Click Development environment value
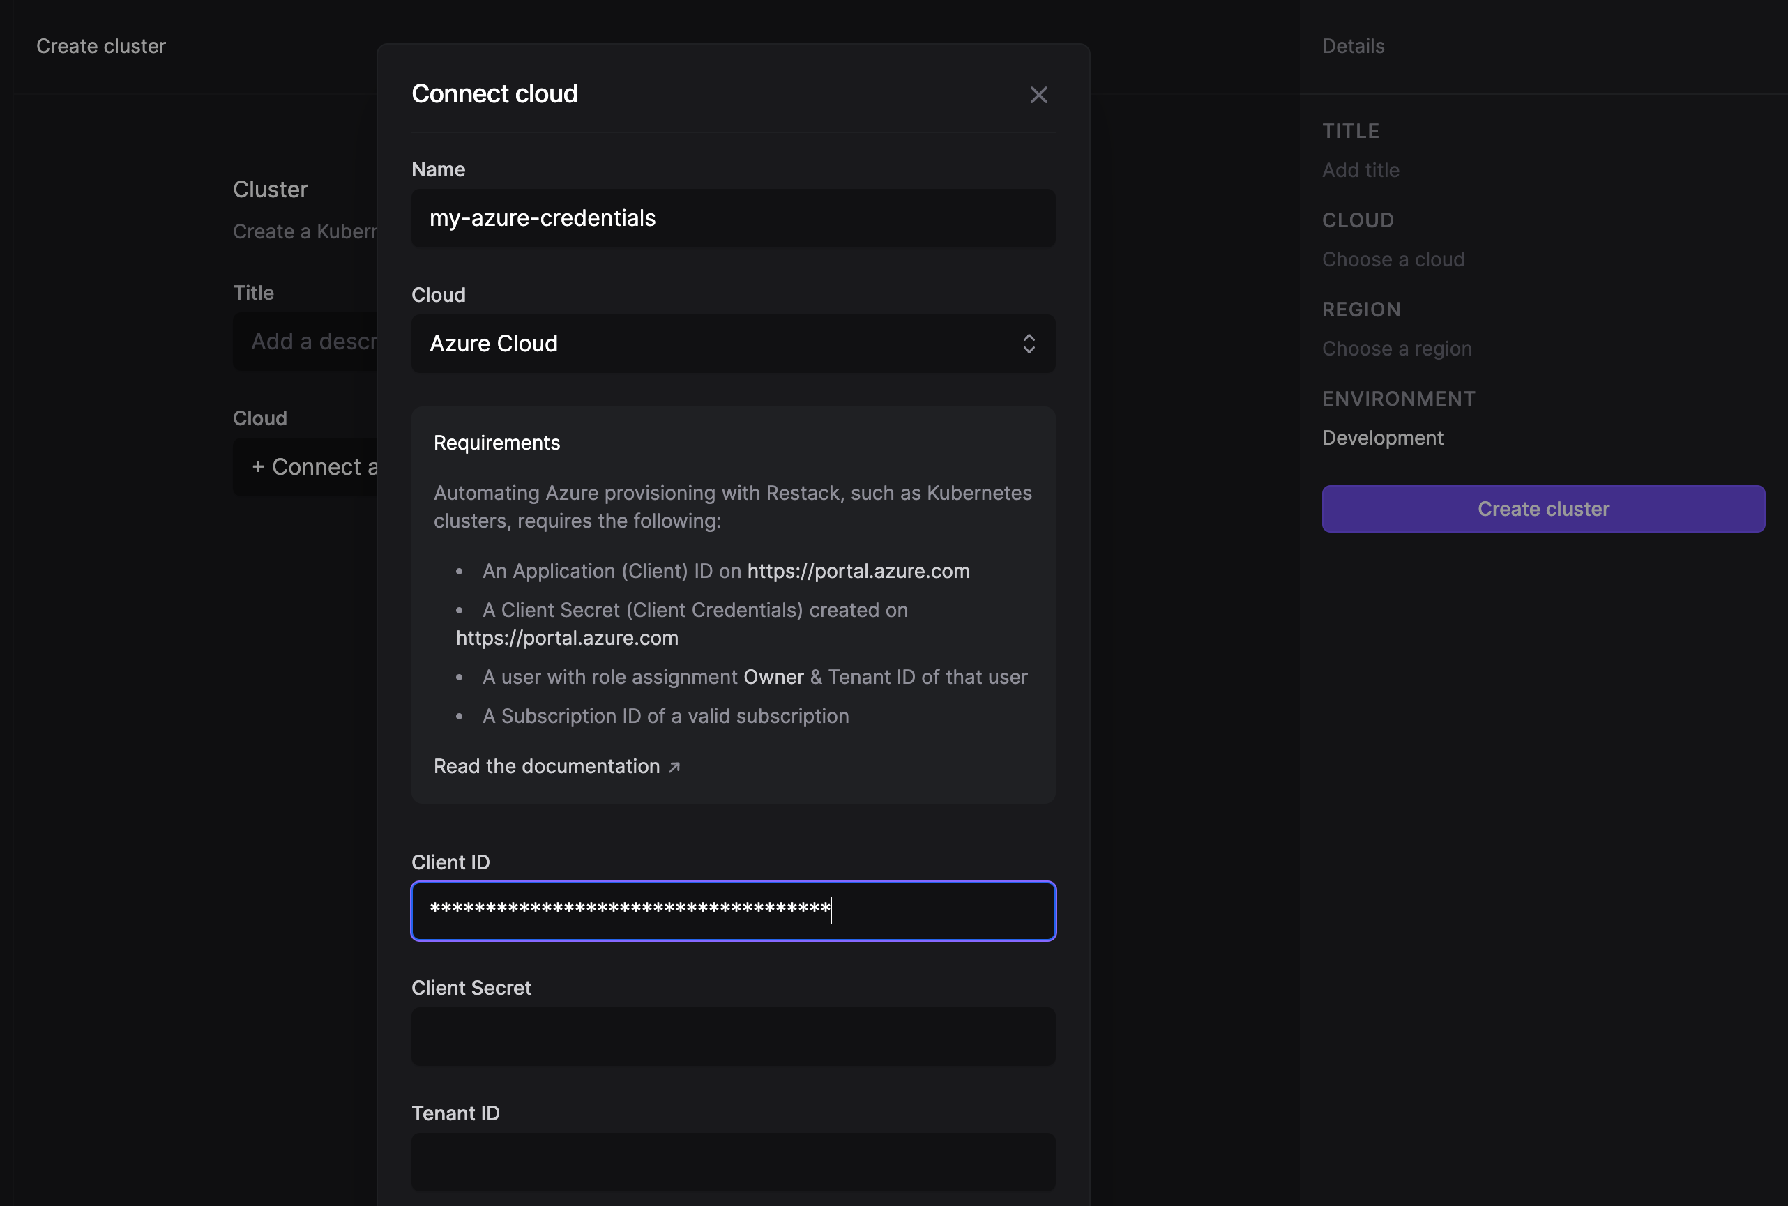Viewport: 1788px width, 1206px height. [x=1381, y=438]
